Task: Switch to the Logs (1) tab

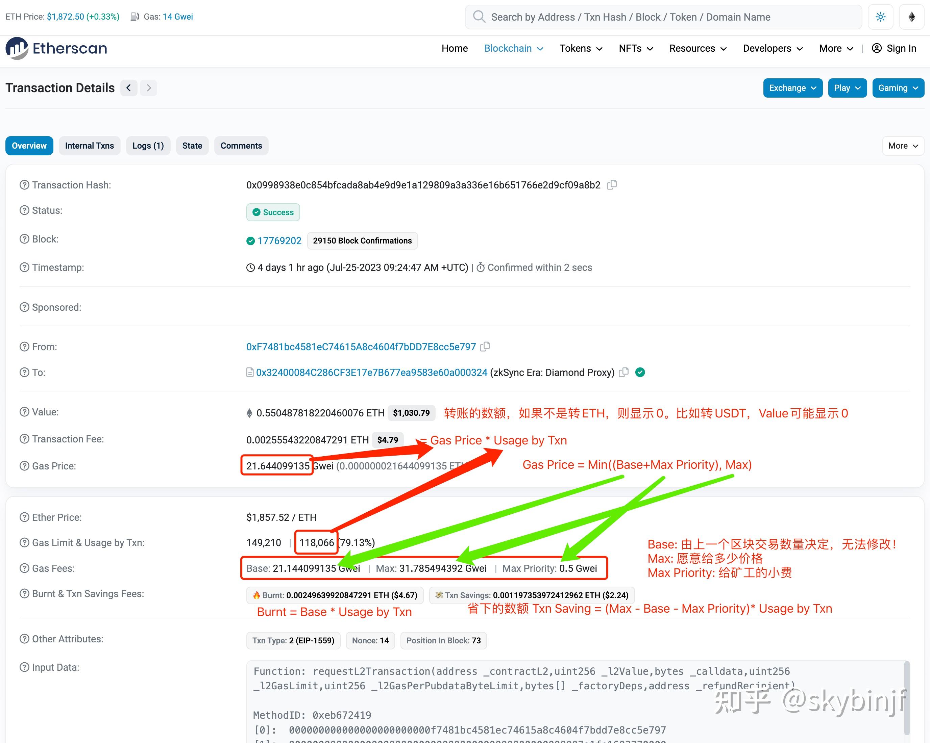Action: pyautogui.click(x=148, y=146)
